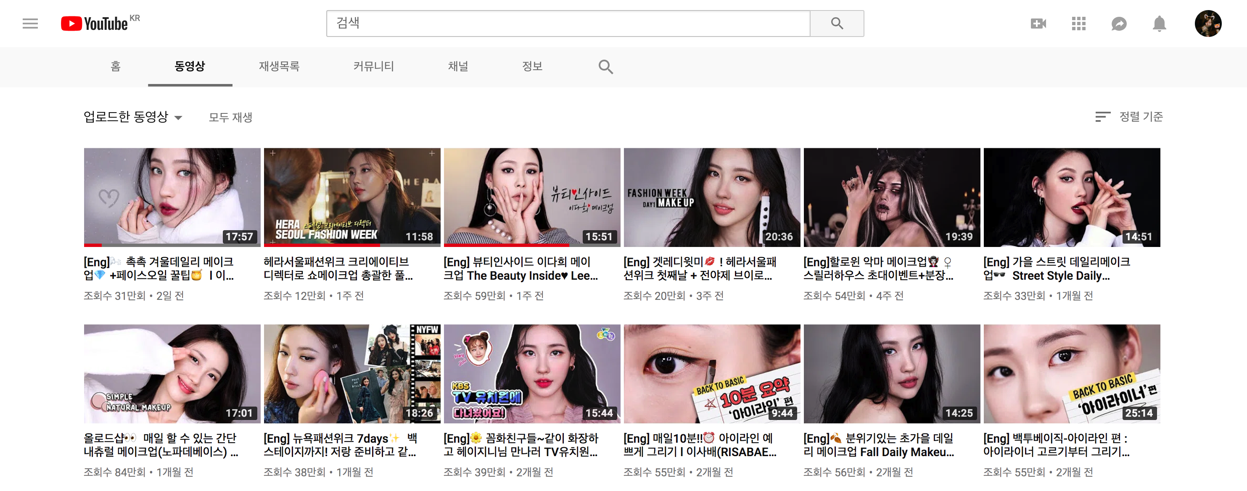Click the account avatar picture
Viewport: 1247px width, 491px height.
tap(1207, 23)
